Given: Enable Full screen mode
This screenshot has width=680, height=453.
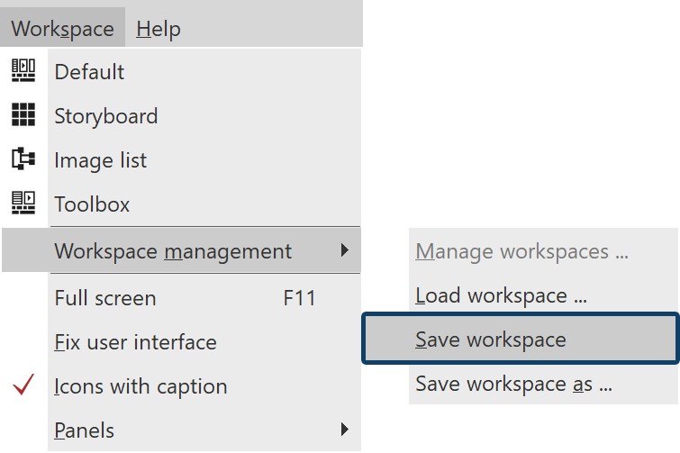Looking at the screenshot, I should tap(105, 298).
